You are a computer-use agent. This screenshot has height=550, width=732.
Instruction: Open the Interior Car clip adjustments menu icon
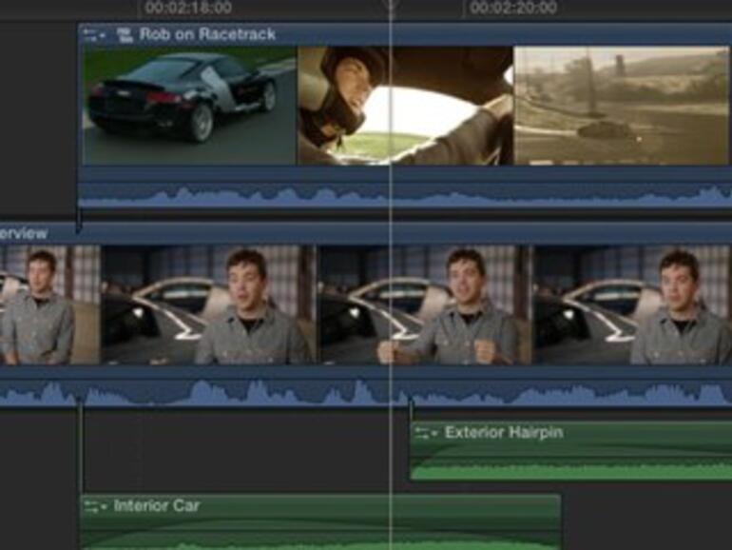[95, 506]
